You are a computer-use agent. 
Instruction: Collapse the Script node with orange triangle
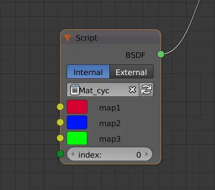(x=67, y=38)
